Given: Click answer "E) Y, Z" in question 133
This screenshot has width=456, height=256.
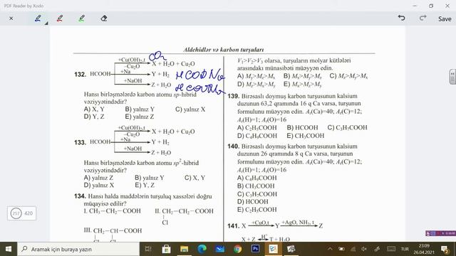Looking at the screenshot, I should click(145, 185).
